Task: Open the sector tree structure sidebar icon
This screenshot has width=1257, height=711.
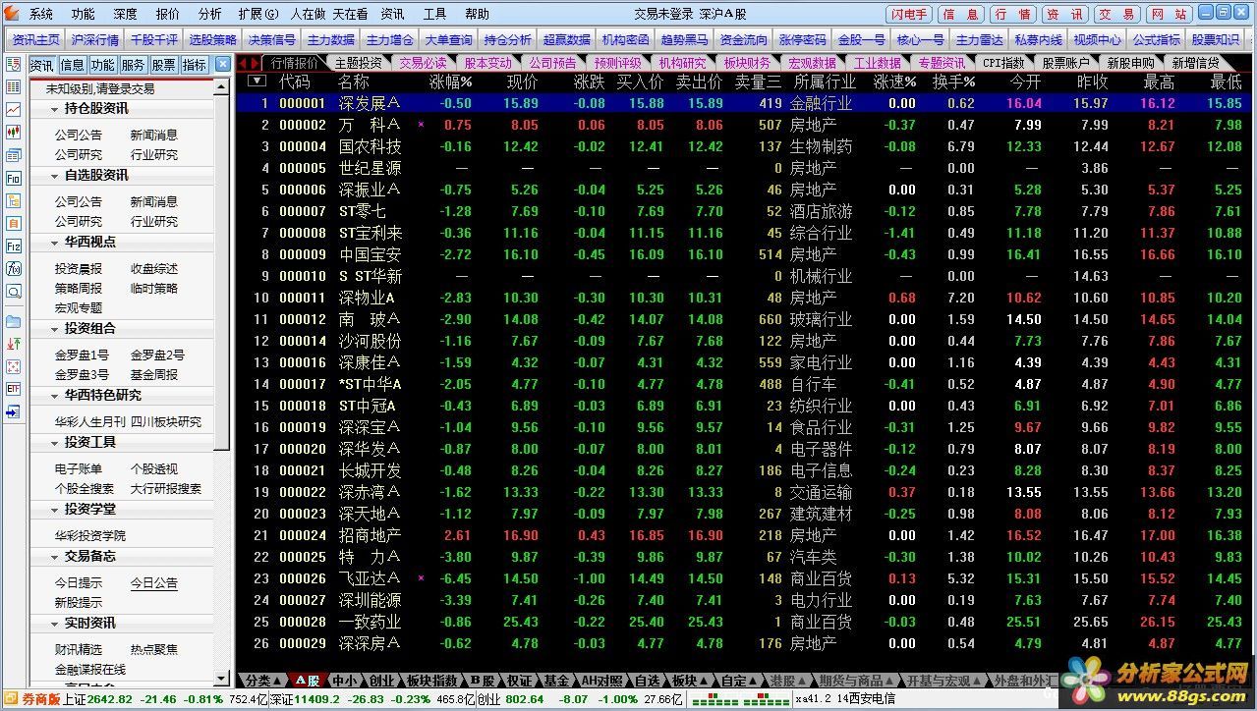Action: pos(13,201)
